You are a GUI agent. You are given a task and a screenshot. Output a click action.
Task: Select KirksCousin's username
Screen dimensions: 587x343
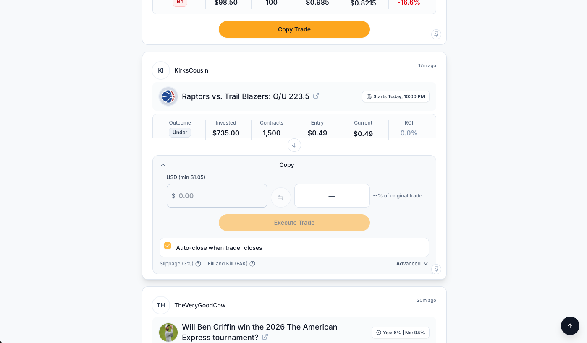pos(191,70)
